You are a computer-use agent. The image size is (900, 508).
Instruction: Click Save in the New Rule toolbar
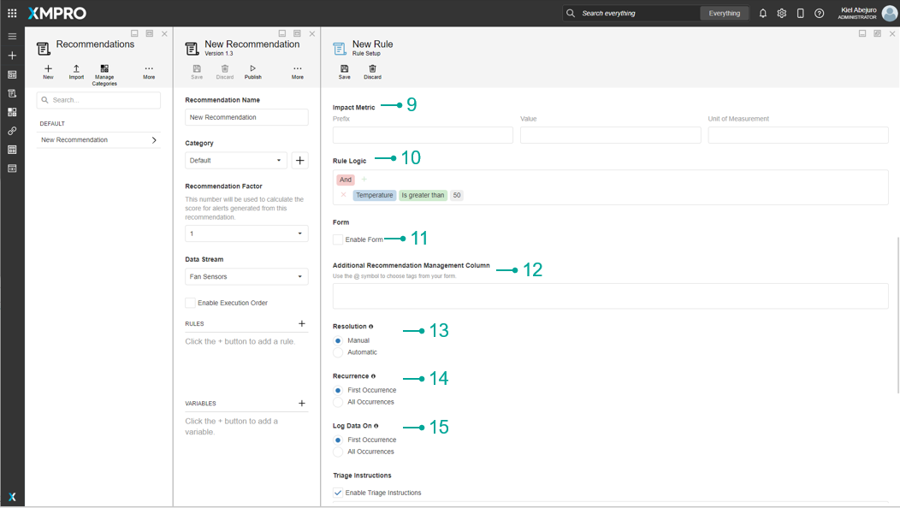click(344, 72)
